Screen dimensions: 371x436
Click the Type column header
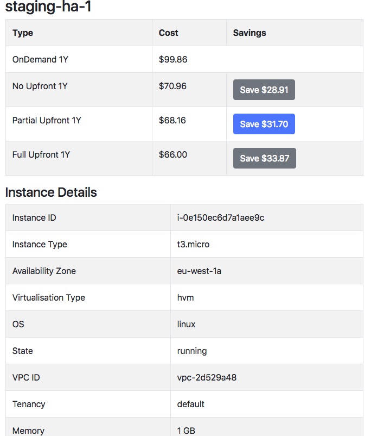[23, 33]
